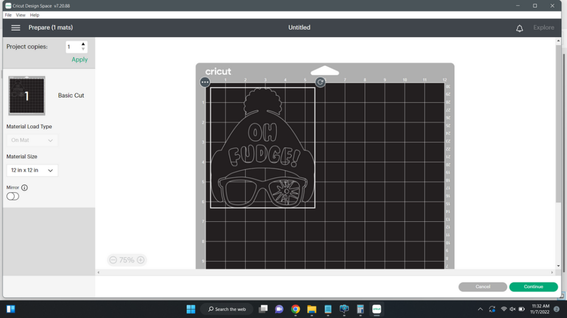Click the Untitled project title

pyautogui.click(x=299, y=28)
